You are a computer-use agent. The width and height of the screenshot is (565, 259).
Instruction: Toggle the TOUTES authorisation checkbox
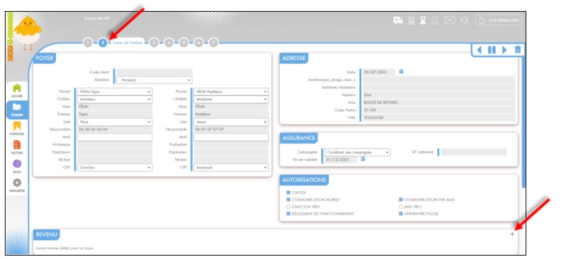point(288,193)
